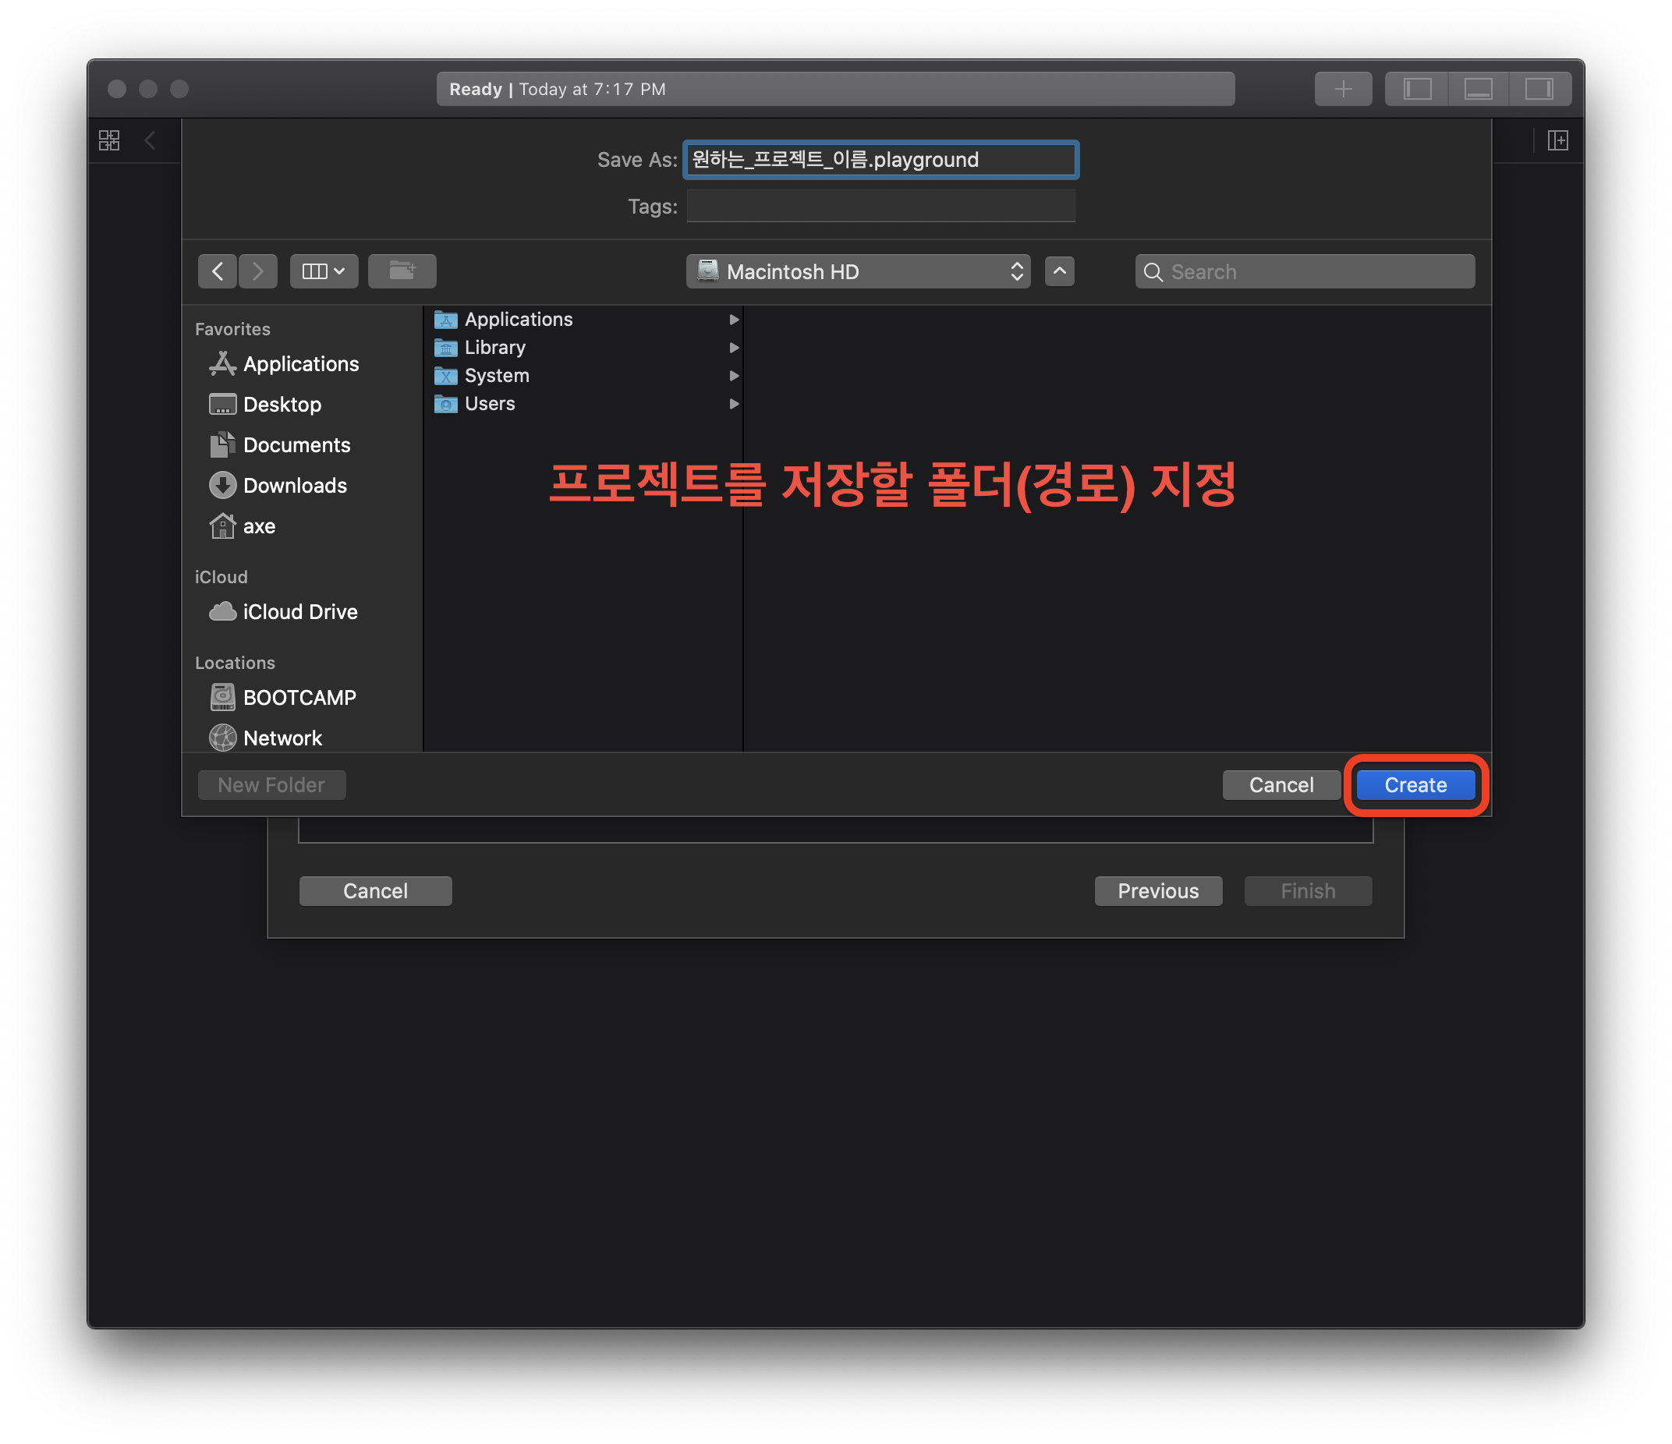Toggle the right inspector panel icon
The image size is (1672, 1444).
[1539, 89]
